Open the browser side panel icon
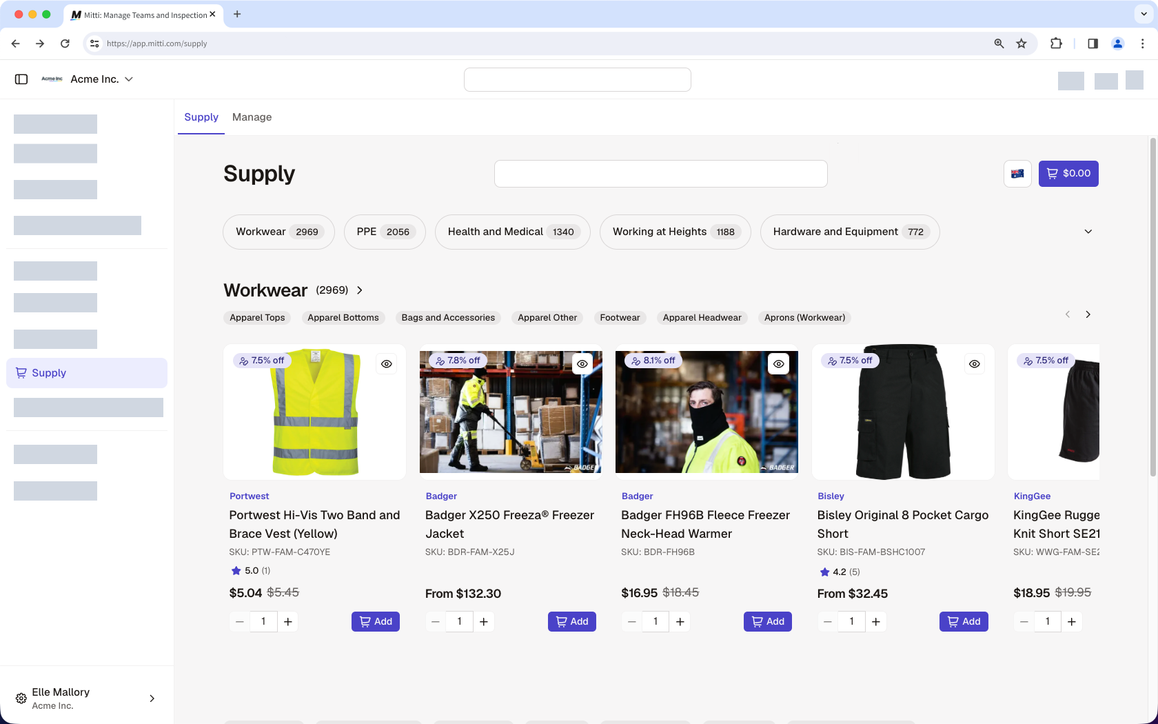 1093,43
